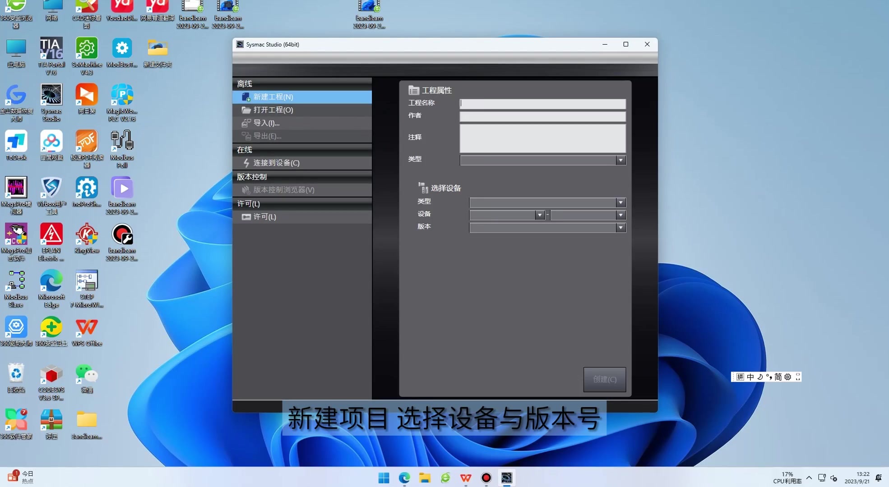The width and height of the screenshot is (889, 487).
Task: Select STEP 7-MicroWIN desktop icon
Action: (x=87, y=288)
